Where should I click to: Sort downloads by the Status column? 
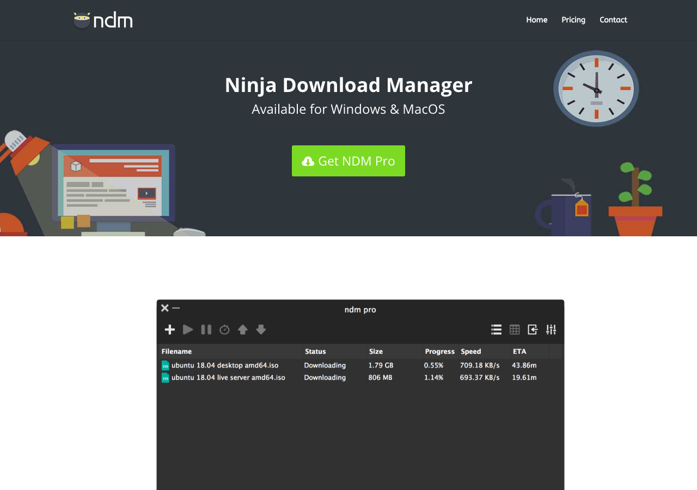pyautogui.click(x=315, y=351)
